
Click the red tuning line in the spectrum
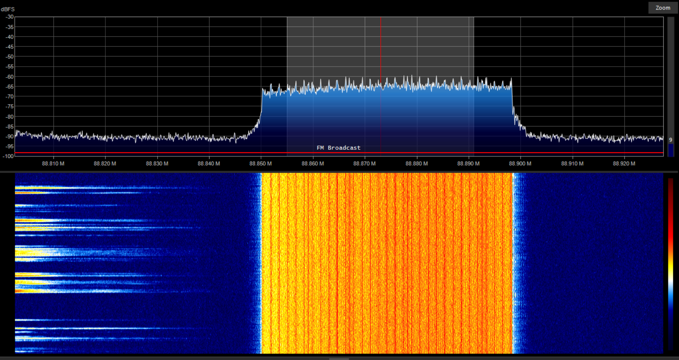[381, 85]
